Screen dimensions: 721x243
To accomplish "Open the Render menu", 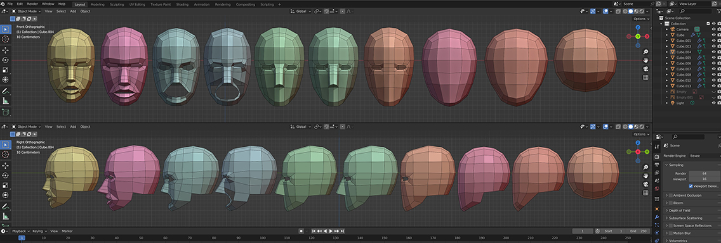I will (x=32, y=4).
